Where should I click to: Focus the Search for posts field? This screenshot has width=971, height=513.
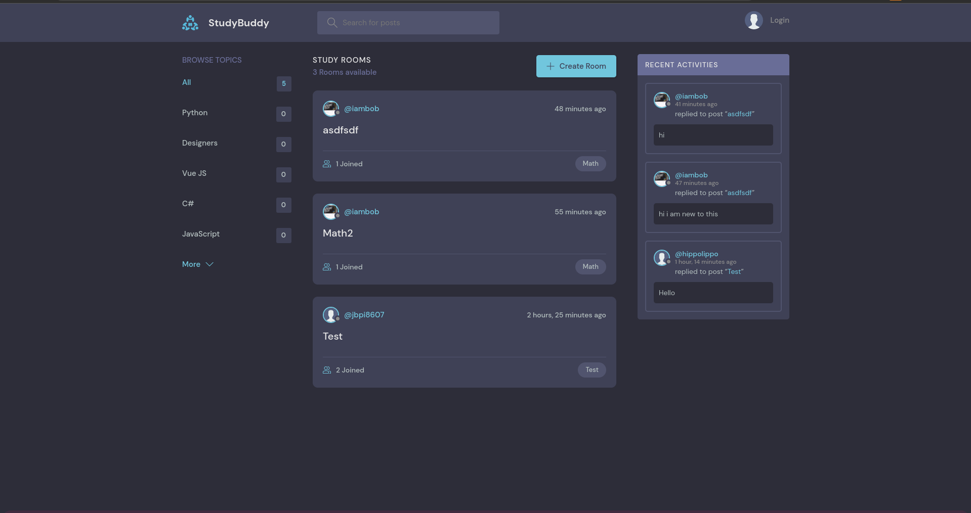coord(408,23)
